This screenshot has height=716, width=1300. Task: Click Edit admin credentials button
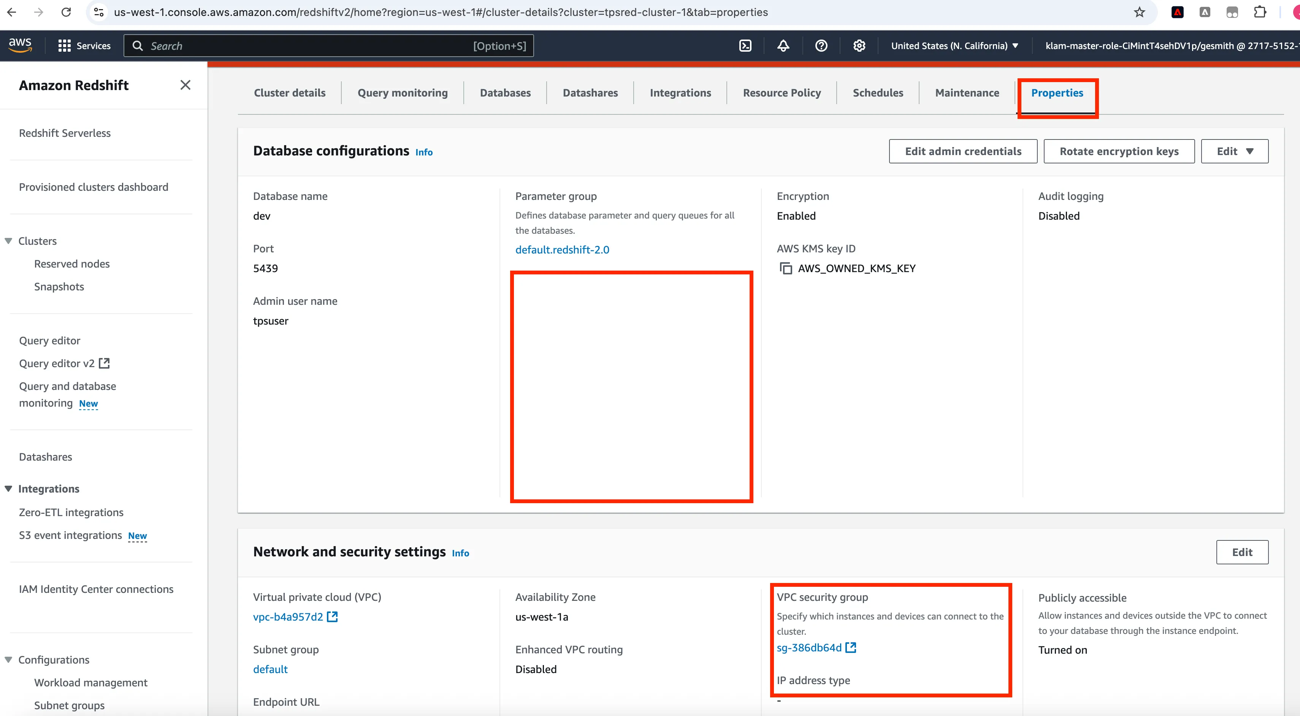coord(963,151)
